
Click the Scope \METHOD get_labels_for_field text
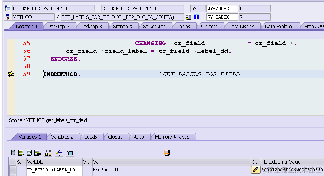pyautogui.click(x=48, y=120)
